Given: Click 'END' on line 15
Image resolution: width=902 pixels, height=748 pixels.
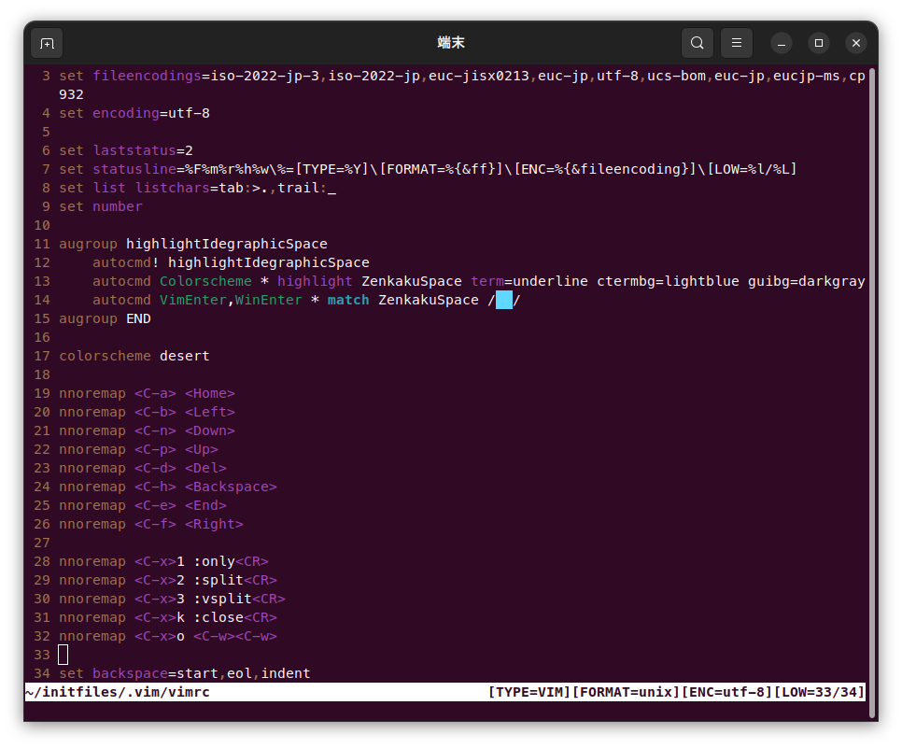Looking at the screenshot, I should (x=138, y=318).
